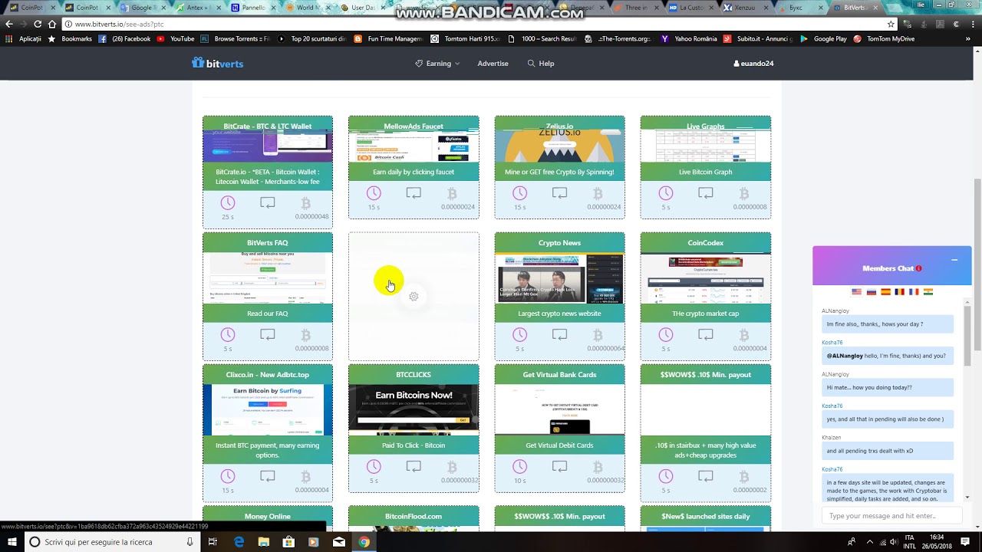The height and width of the screenshot is (552, 982).
Task: Click clock icon on MellowAds Faucet card
Action: click(x=374, y=193)
